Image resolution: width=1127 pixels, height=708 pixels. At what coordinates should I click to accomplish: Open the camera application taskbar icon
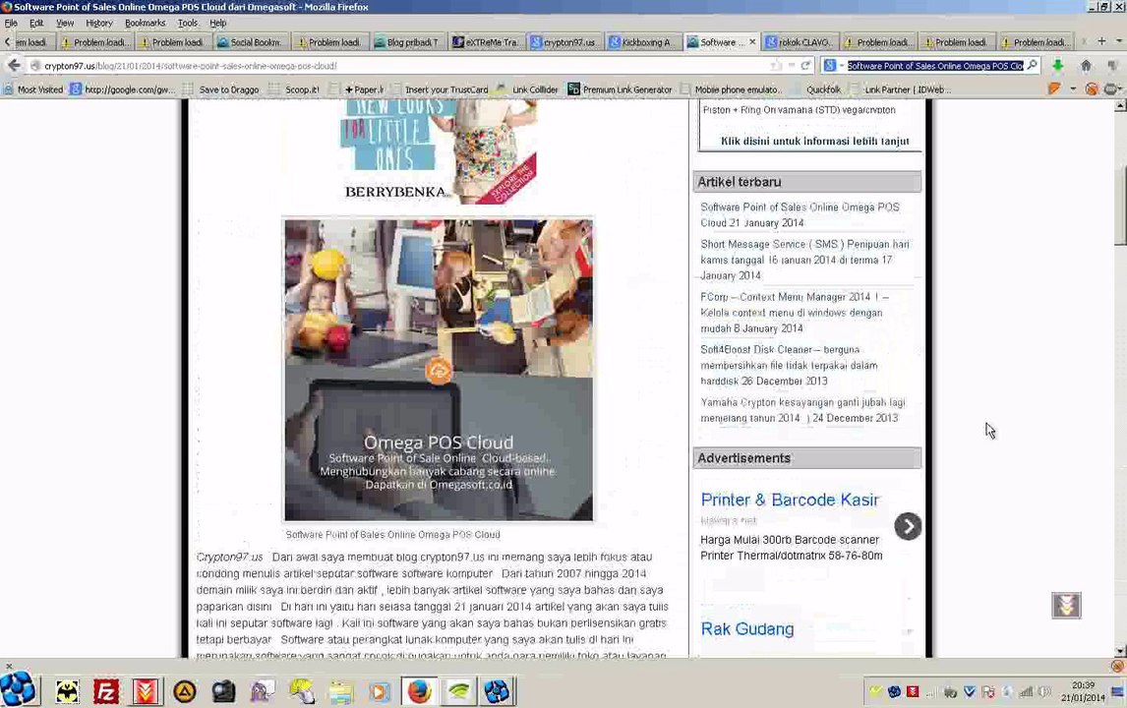tap(223, 692)
